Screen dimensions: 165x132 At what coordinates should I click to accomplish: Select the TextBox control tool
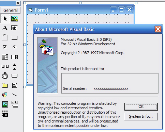(x=14, y=28)
